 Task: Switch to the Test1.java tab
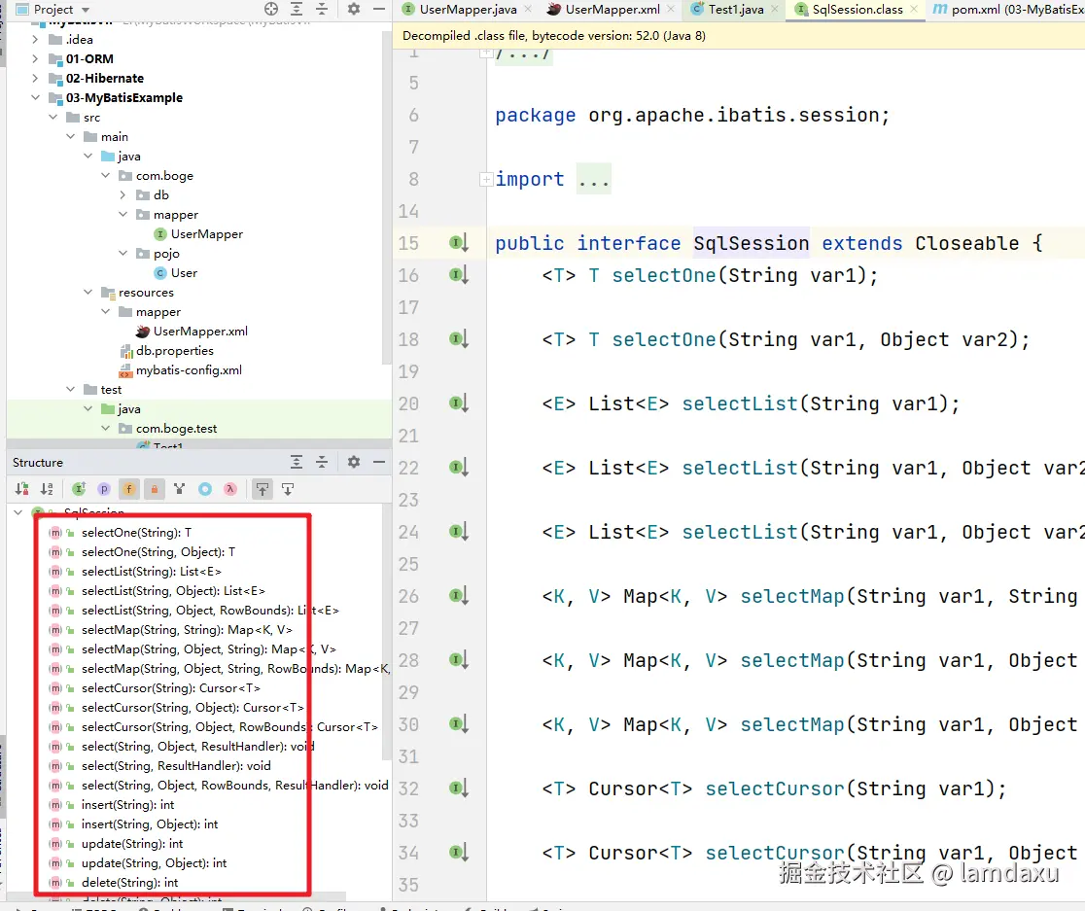click(735, 9)
